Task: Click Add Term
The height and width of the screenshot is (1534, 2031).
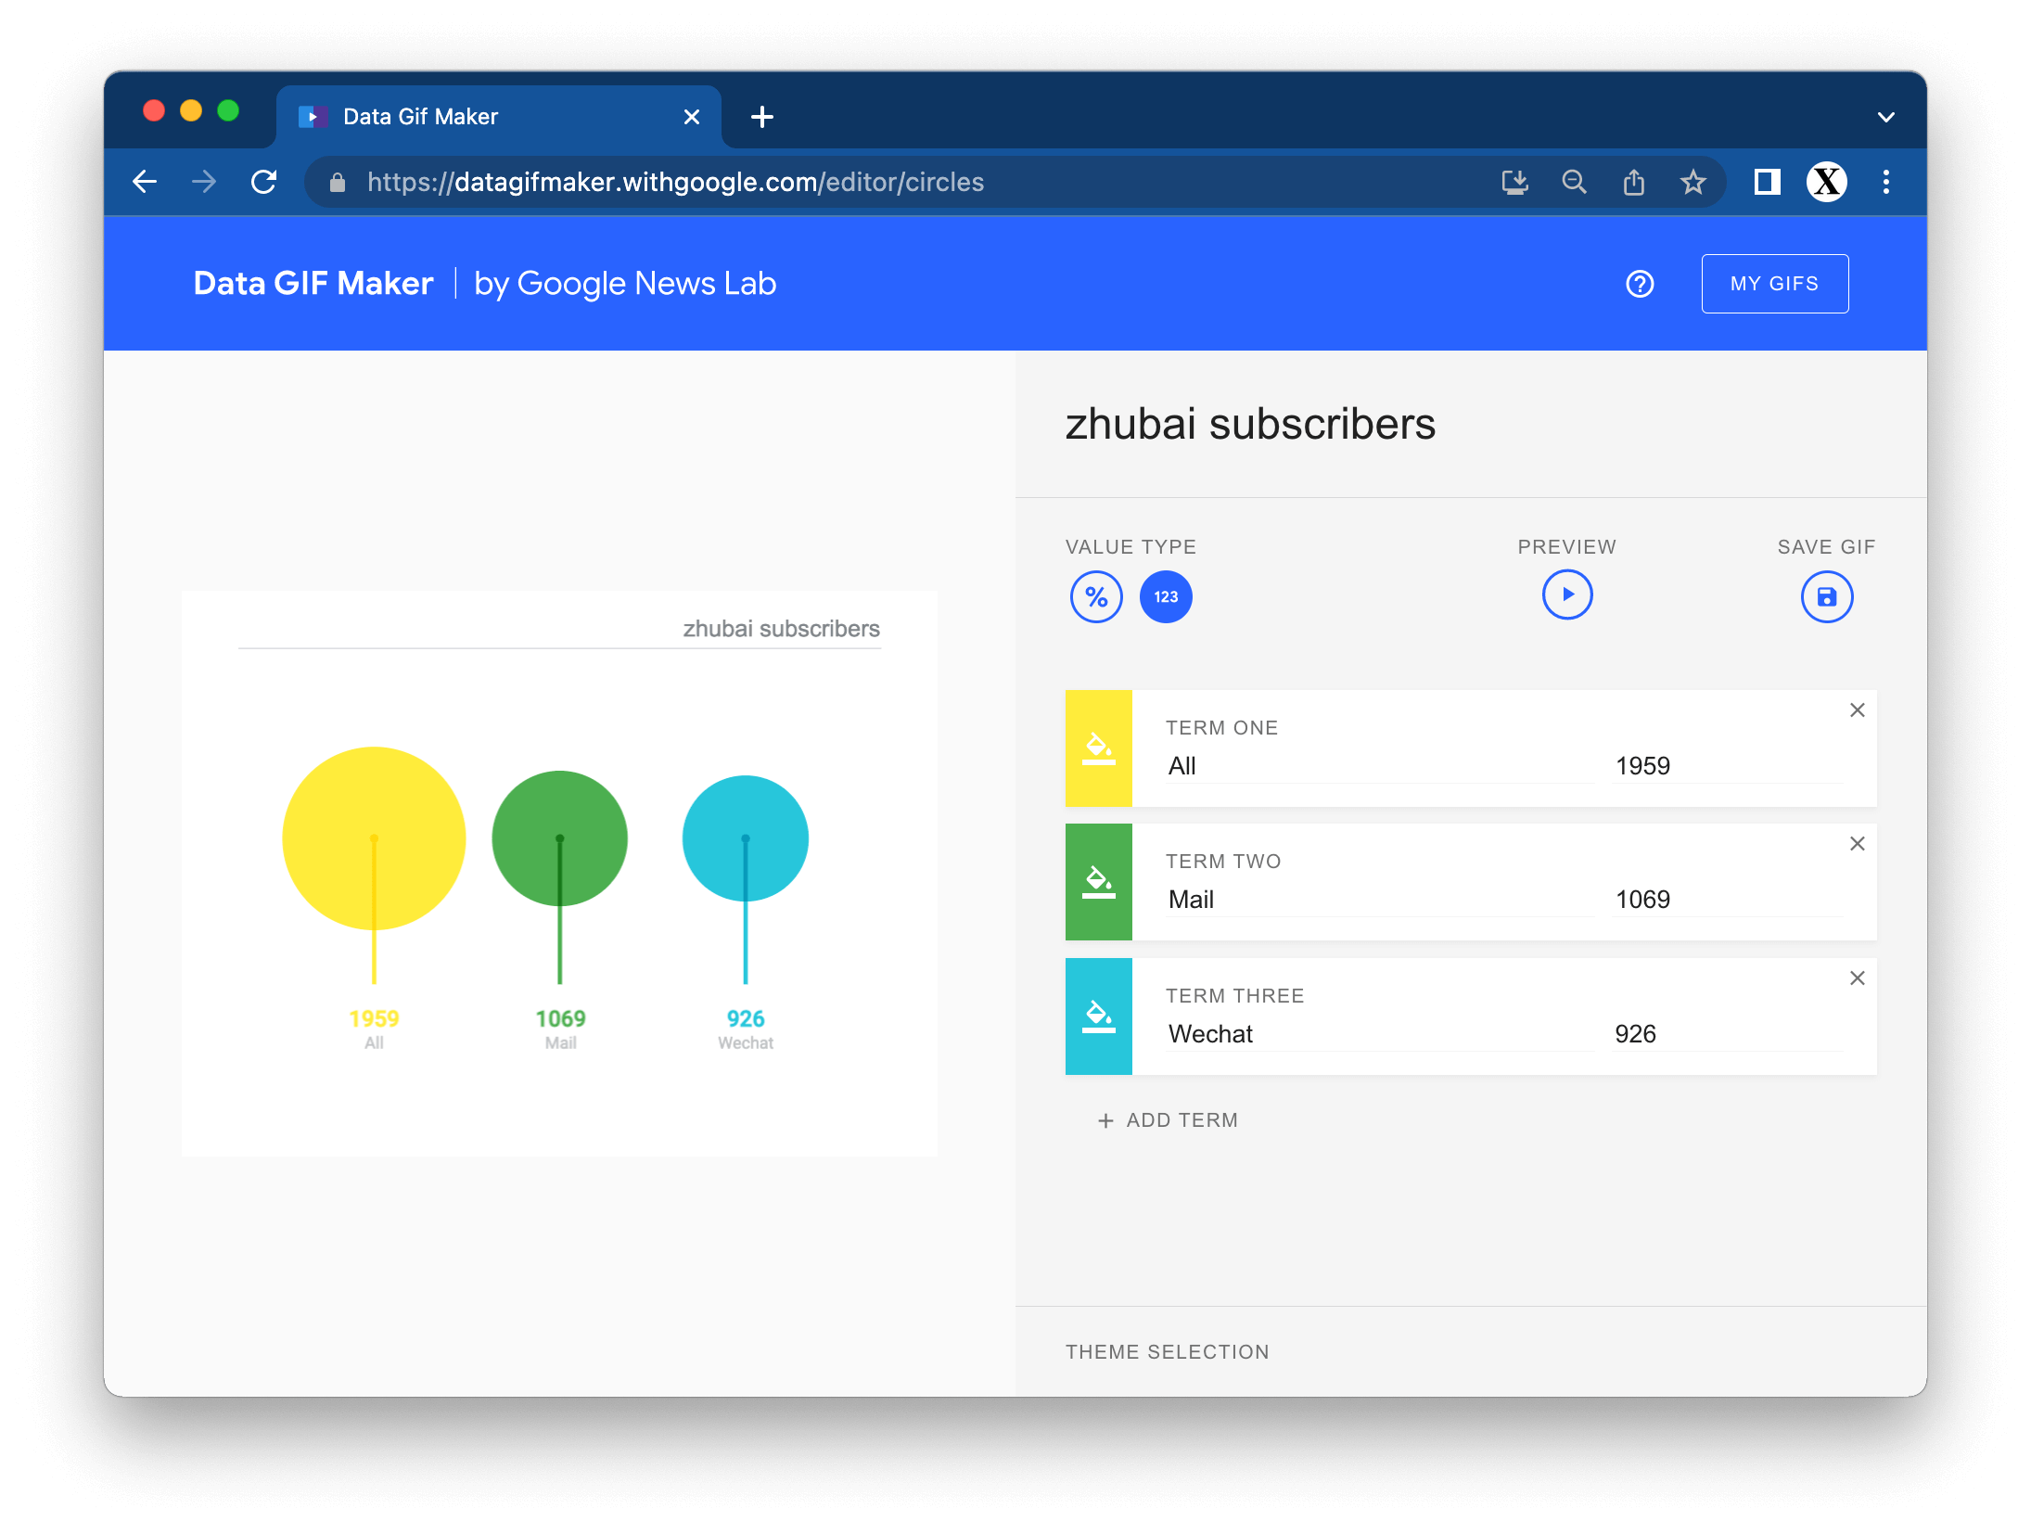Action: [1168, 1120]
